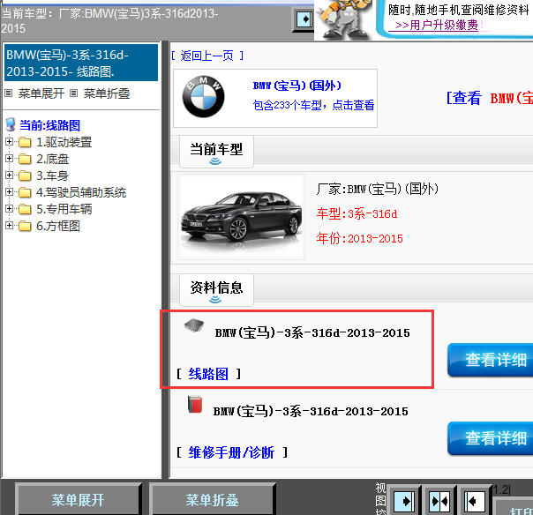The width and height of the screenshot is (533, 515).
Task: Click the bottom center-split view control icon
Action: click(439, 501)
